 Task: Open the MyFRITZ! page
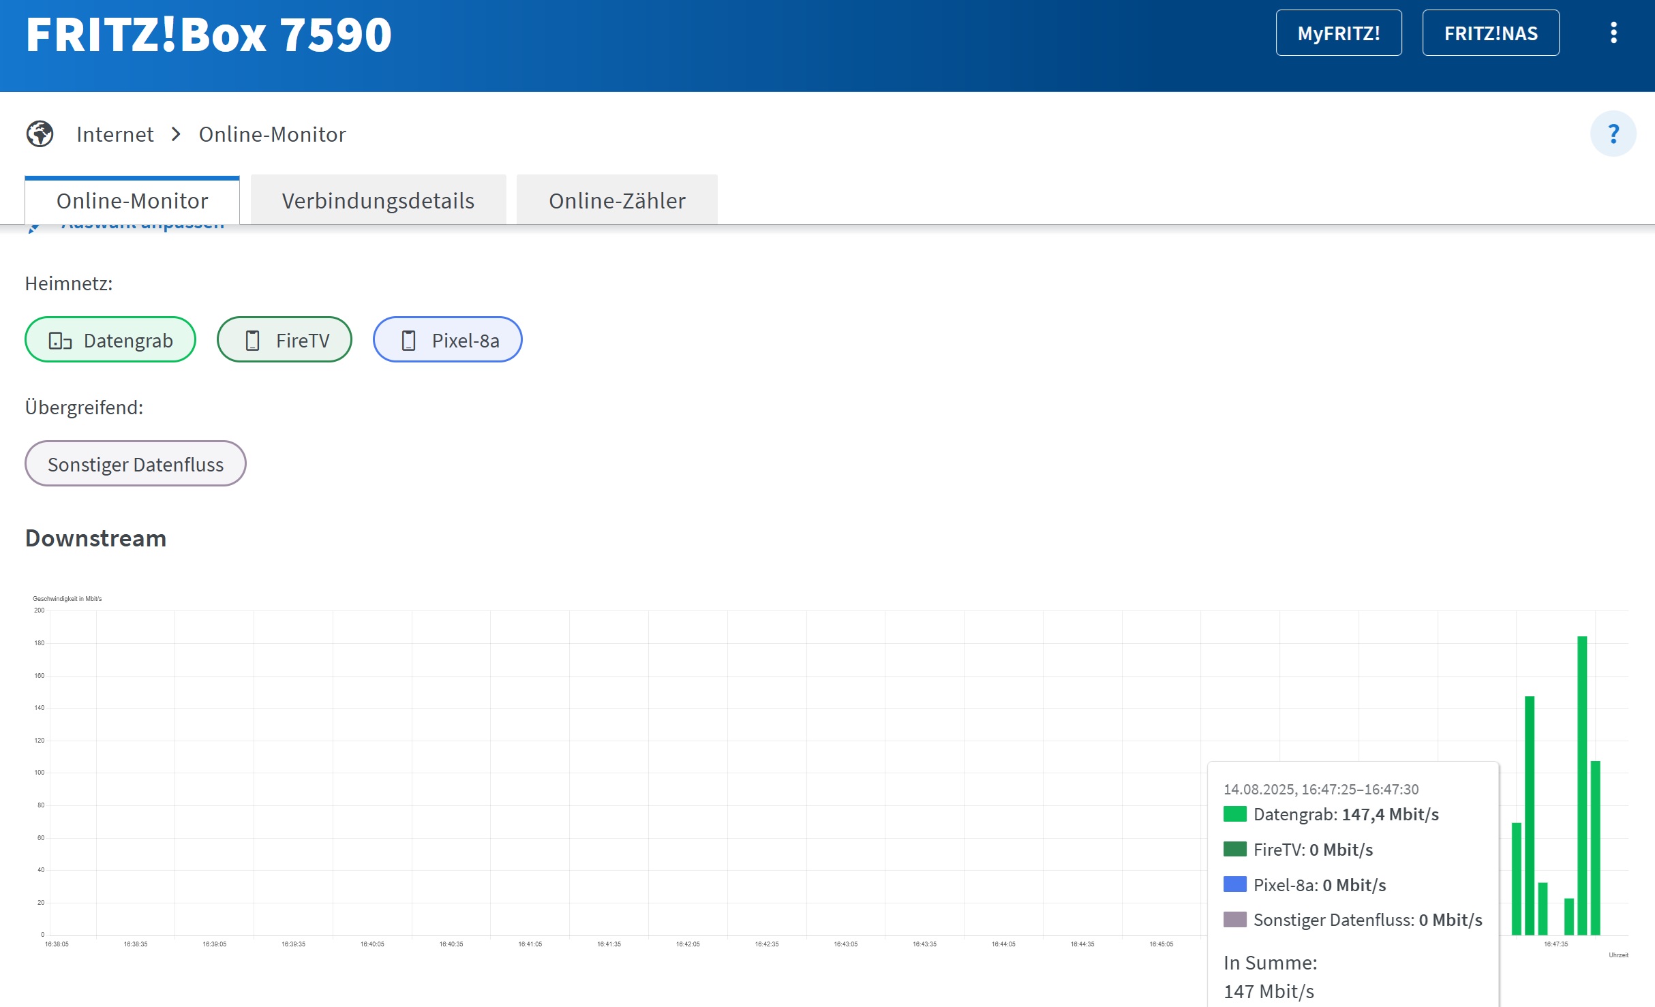coord(1338,33)
